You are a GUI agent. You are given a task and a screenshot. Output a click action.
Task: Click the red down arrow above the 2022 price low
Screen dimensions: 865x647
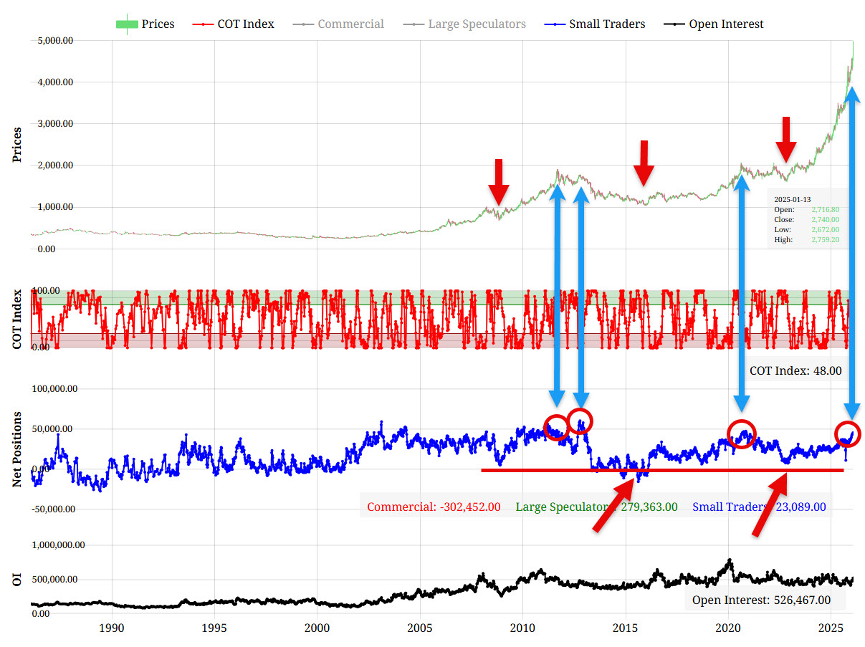click(786, 140)
